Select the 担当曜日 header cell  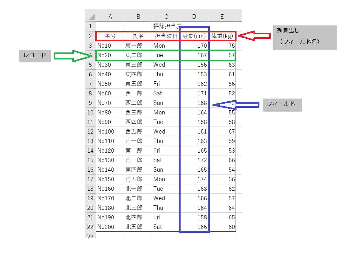pos(166,36)
